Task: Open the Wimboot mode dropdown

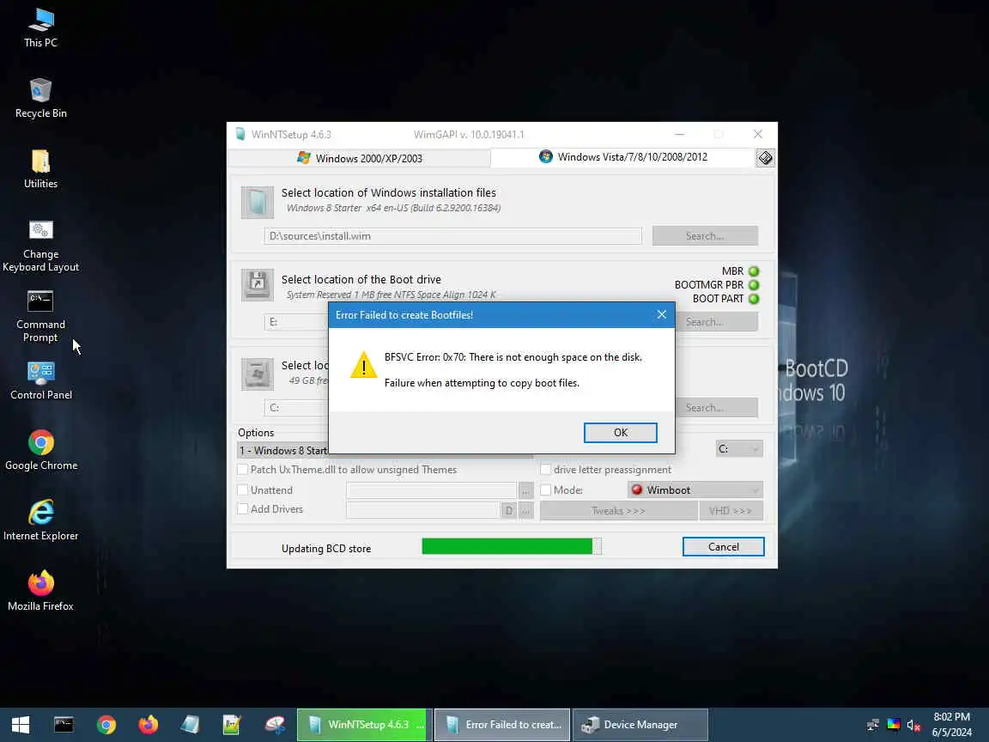Action: click(x=695, y=490)
